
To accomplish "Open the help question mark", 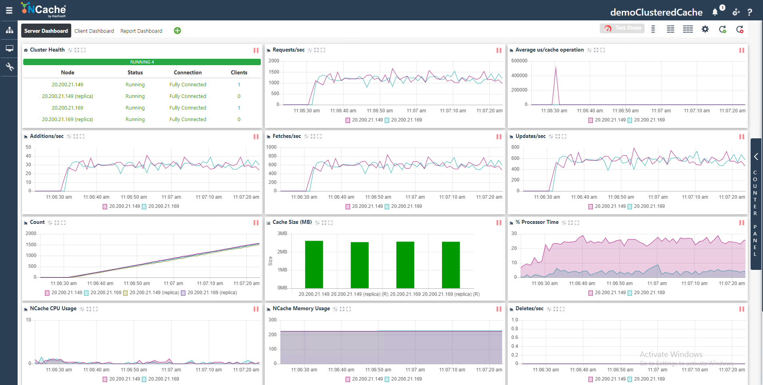I will (x=750, y=12).
